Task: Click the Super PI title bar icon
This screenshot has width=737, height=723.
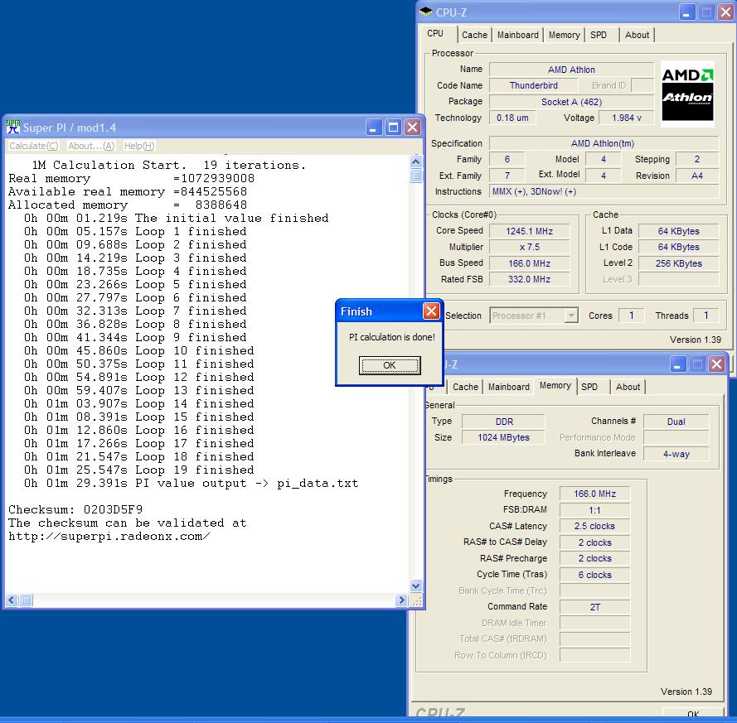Action: (12, 127)
